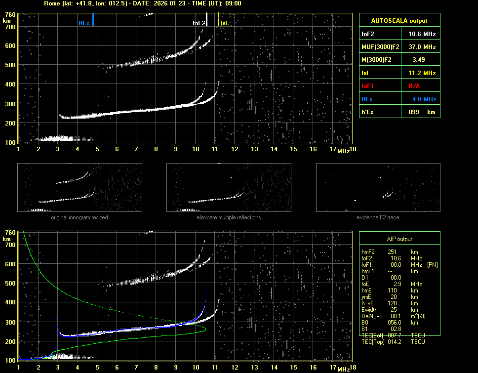Viewport: 478px width, 373px height.
Task: Open the original ionogram resized thumbnail
Action: pyautogui.click(x=80, y=187)
